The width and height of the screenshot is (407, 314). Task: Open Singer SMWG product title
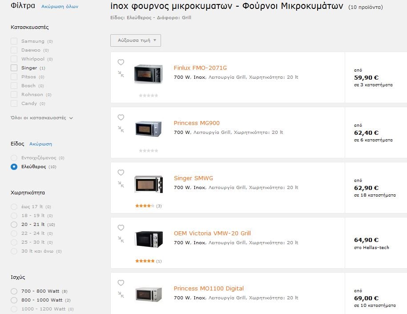tap(193, 178)
